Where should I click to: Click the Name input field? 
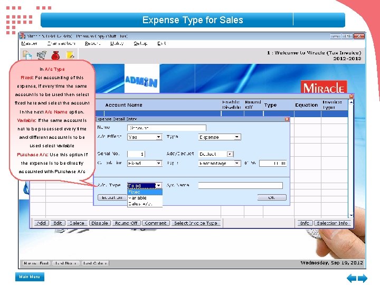(x=166, y=128)
